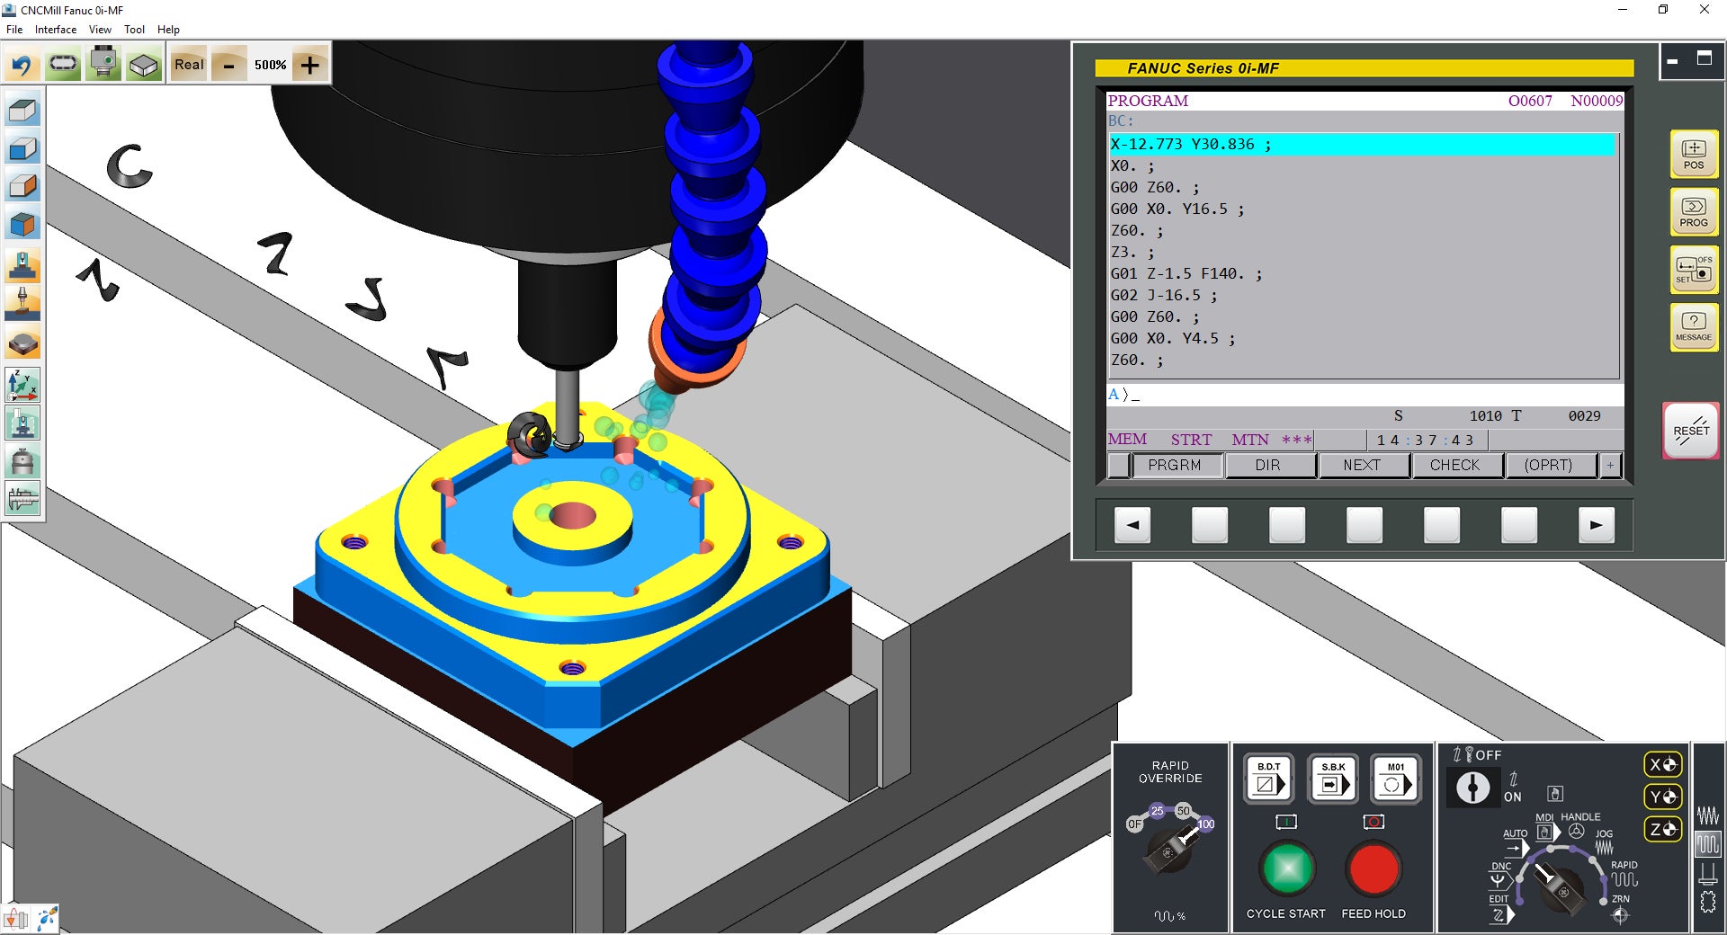The width and height of the screenshot is (1727, 935).
Task: Open the Interface menu
Action: click(56, 30)
